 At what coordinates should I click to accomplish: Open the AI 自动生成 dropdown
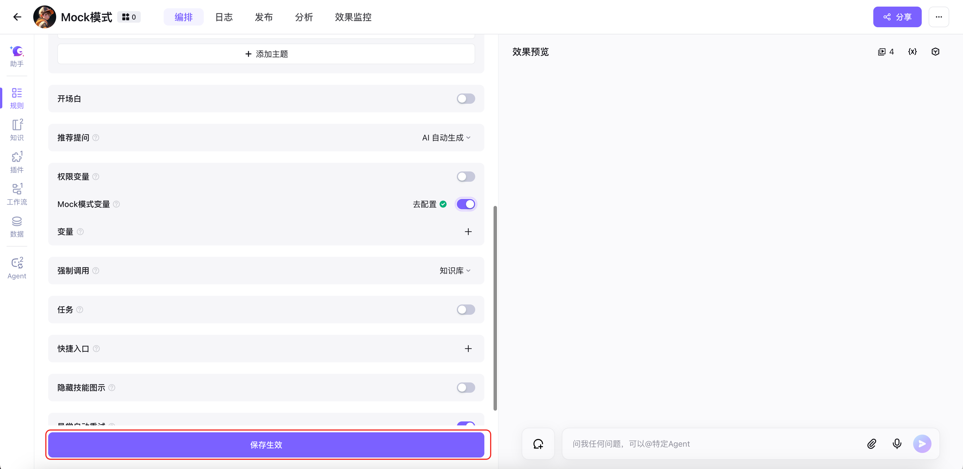[446, 138]
